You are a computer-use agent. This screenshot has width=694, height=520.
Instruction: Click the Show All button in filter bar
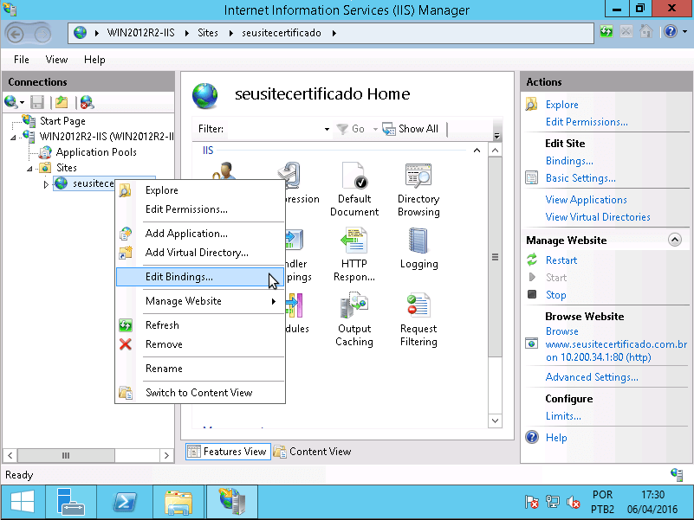(411, 129)
